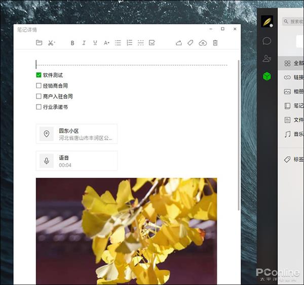Insert a to-do checkbox item

[152, 43]
